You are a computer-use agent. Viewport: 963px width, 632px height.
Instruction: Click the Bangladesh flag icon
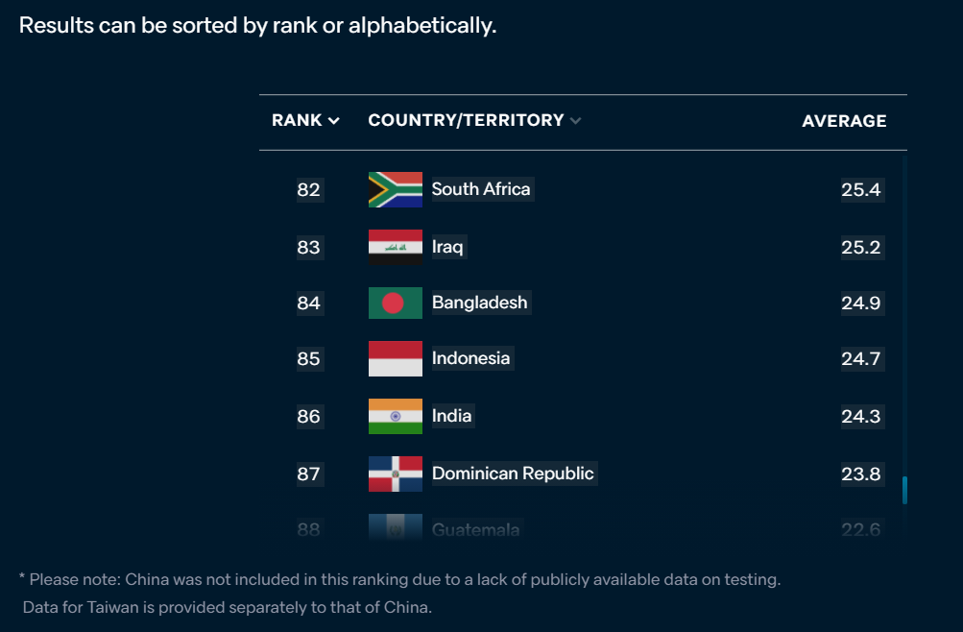(x=395, y=303)
